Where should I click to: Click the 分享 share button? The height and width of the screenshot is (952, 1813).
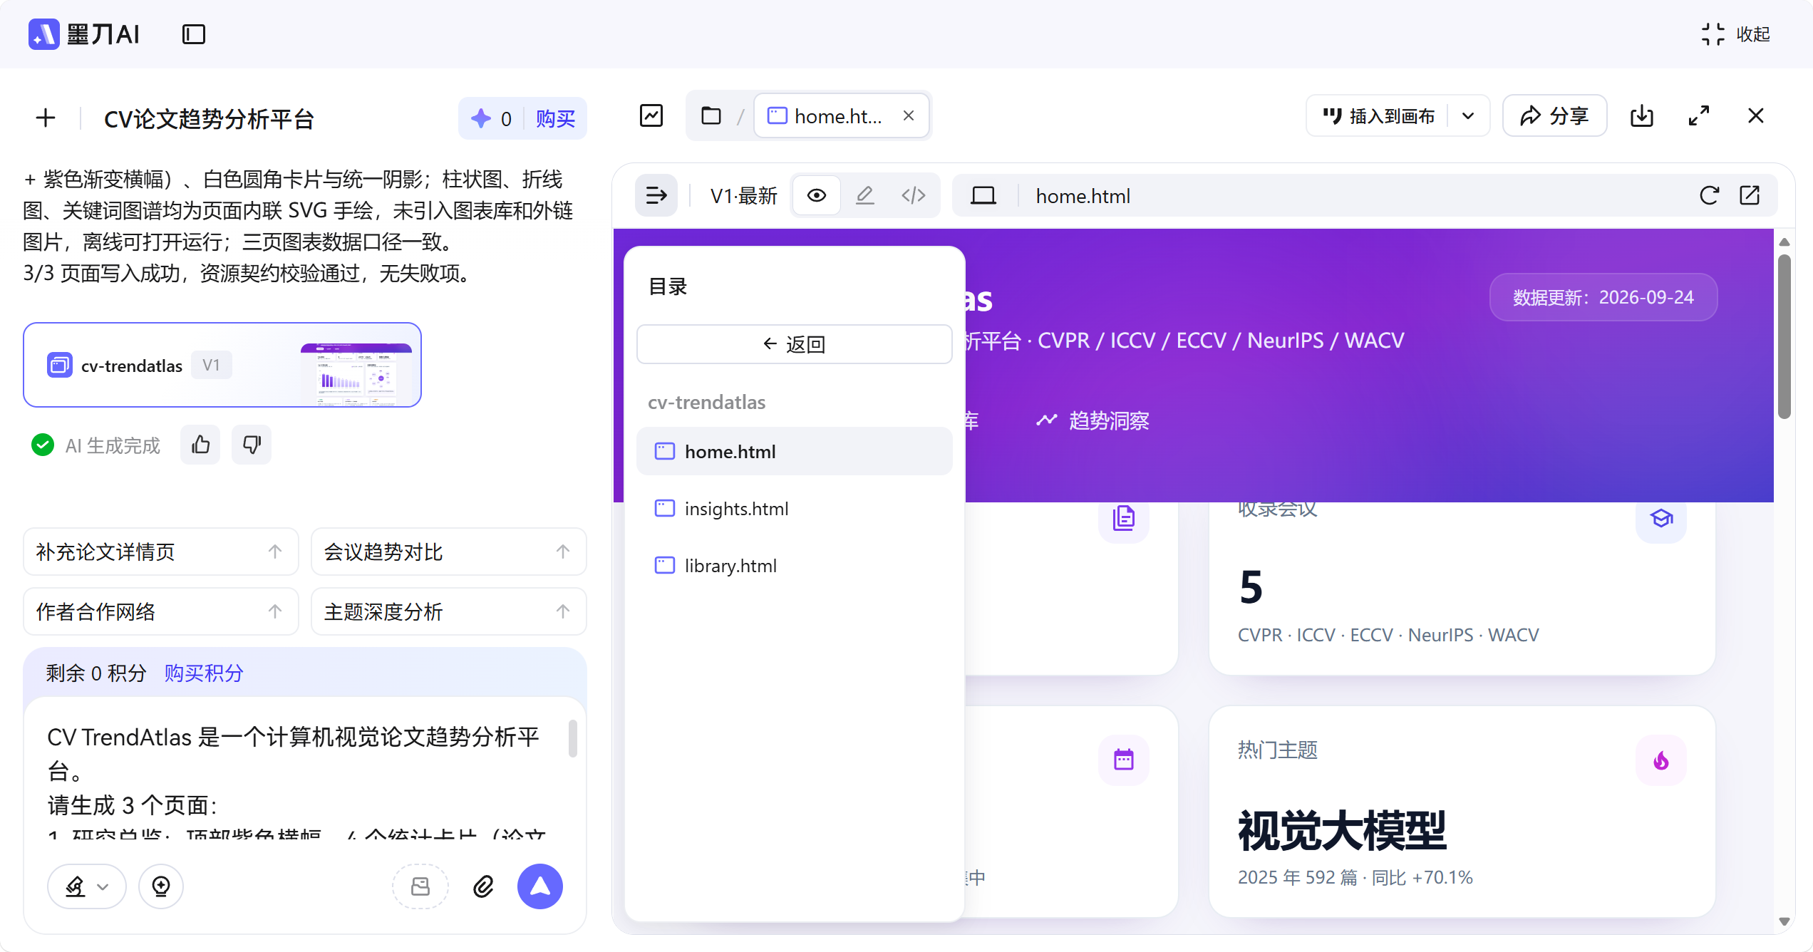coord(1554,115)
